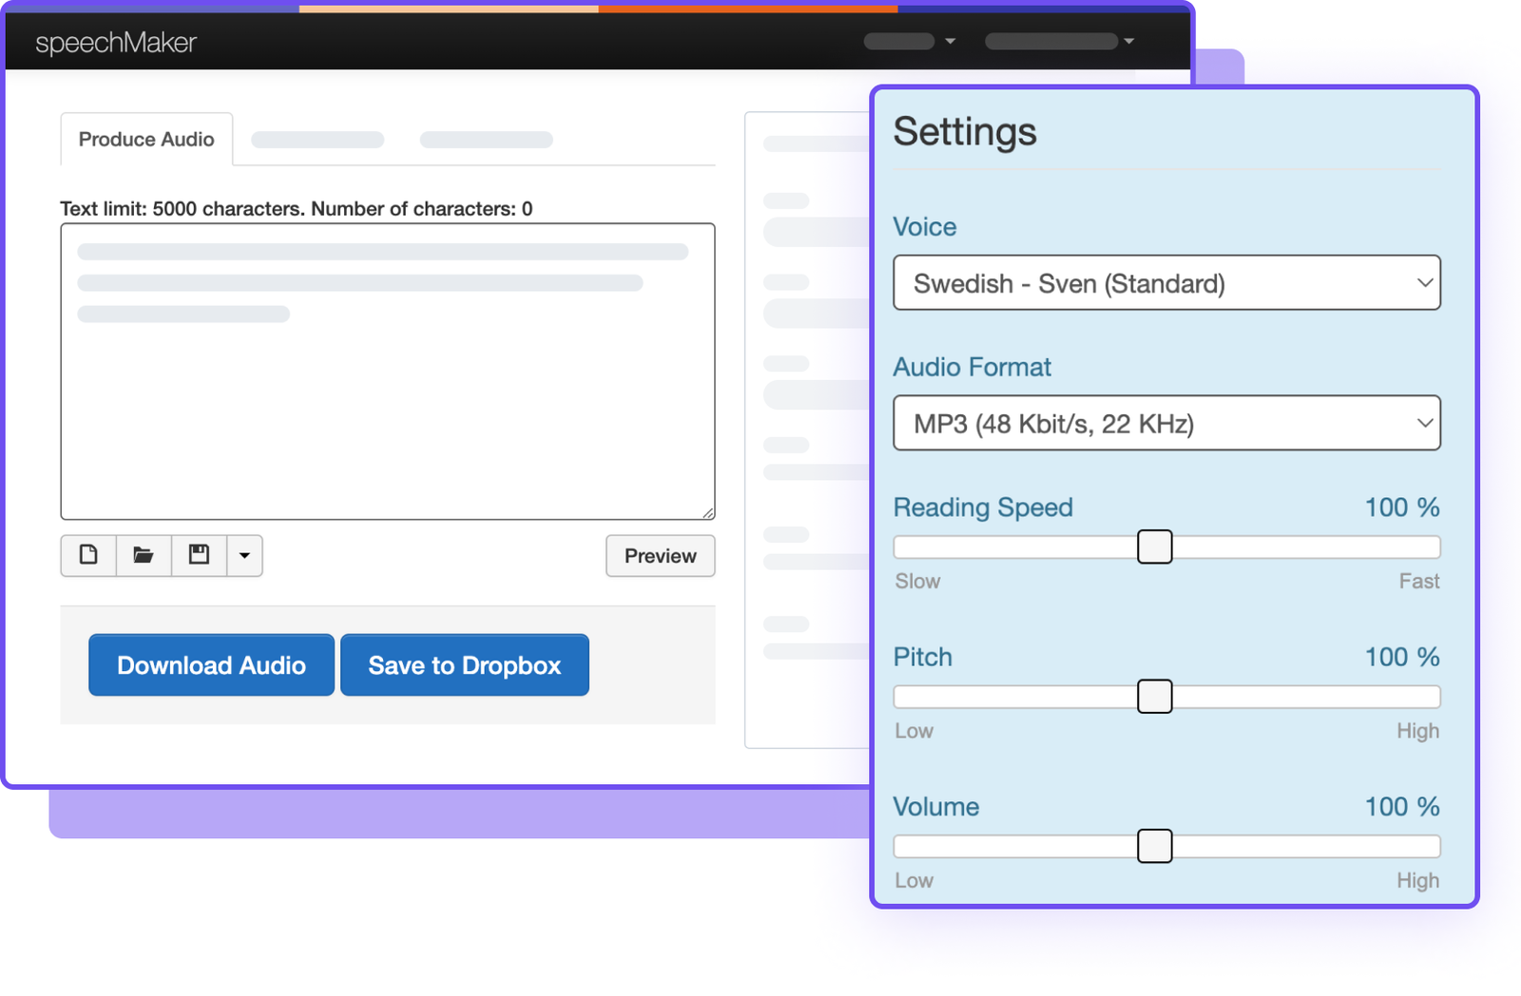Screen dimensions: 1521x996
Task: Click the text area resize handle
Action: coord(708,513)
